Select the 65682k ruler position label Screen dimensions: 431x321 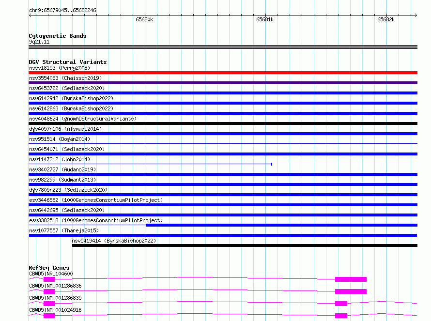[386, 20]
